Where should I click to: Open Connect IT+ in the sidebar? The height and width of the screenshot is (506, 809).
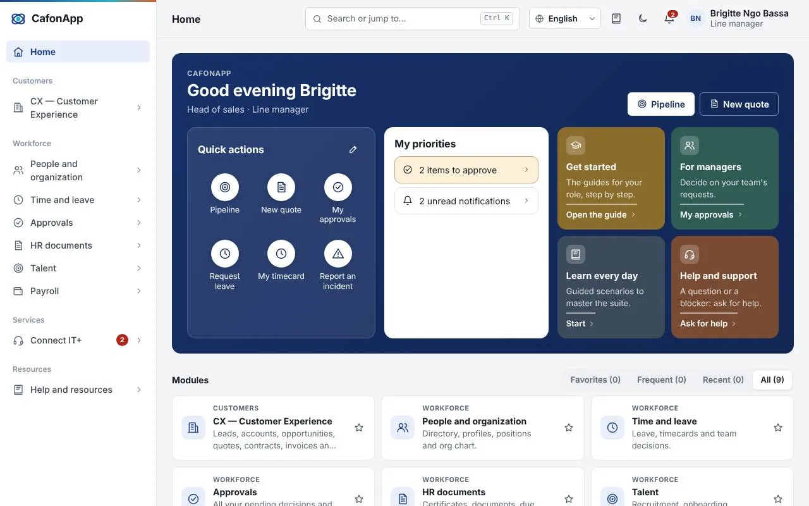(x=78, y=340)
